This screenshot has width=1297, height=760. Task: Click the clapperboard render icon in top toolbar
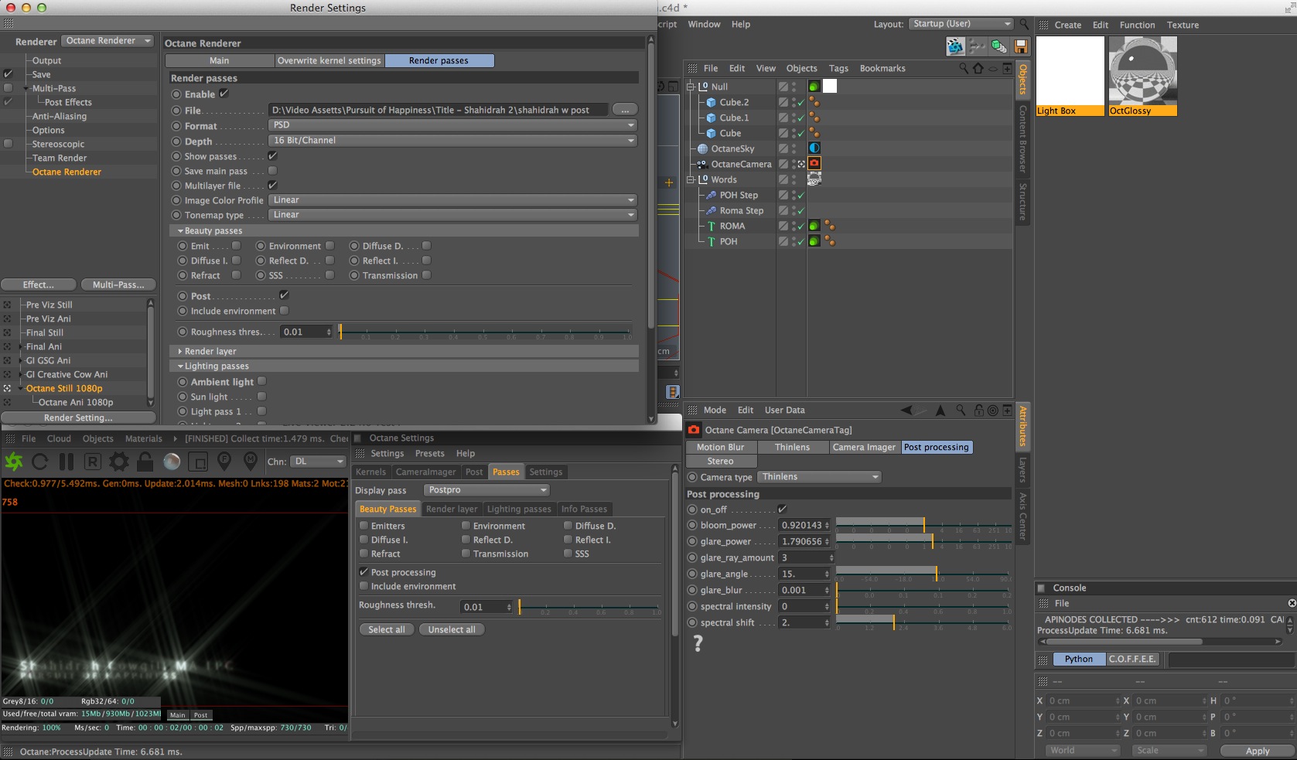point(955,46)
